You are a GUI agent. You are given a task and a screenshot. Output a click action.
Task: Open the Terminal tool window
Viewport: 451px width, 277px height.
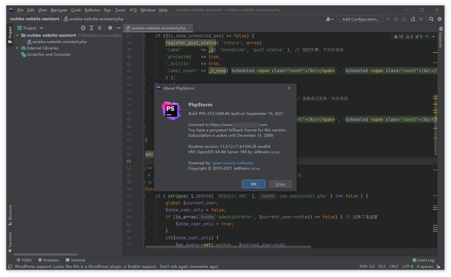pos(75,260)
